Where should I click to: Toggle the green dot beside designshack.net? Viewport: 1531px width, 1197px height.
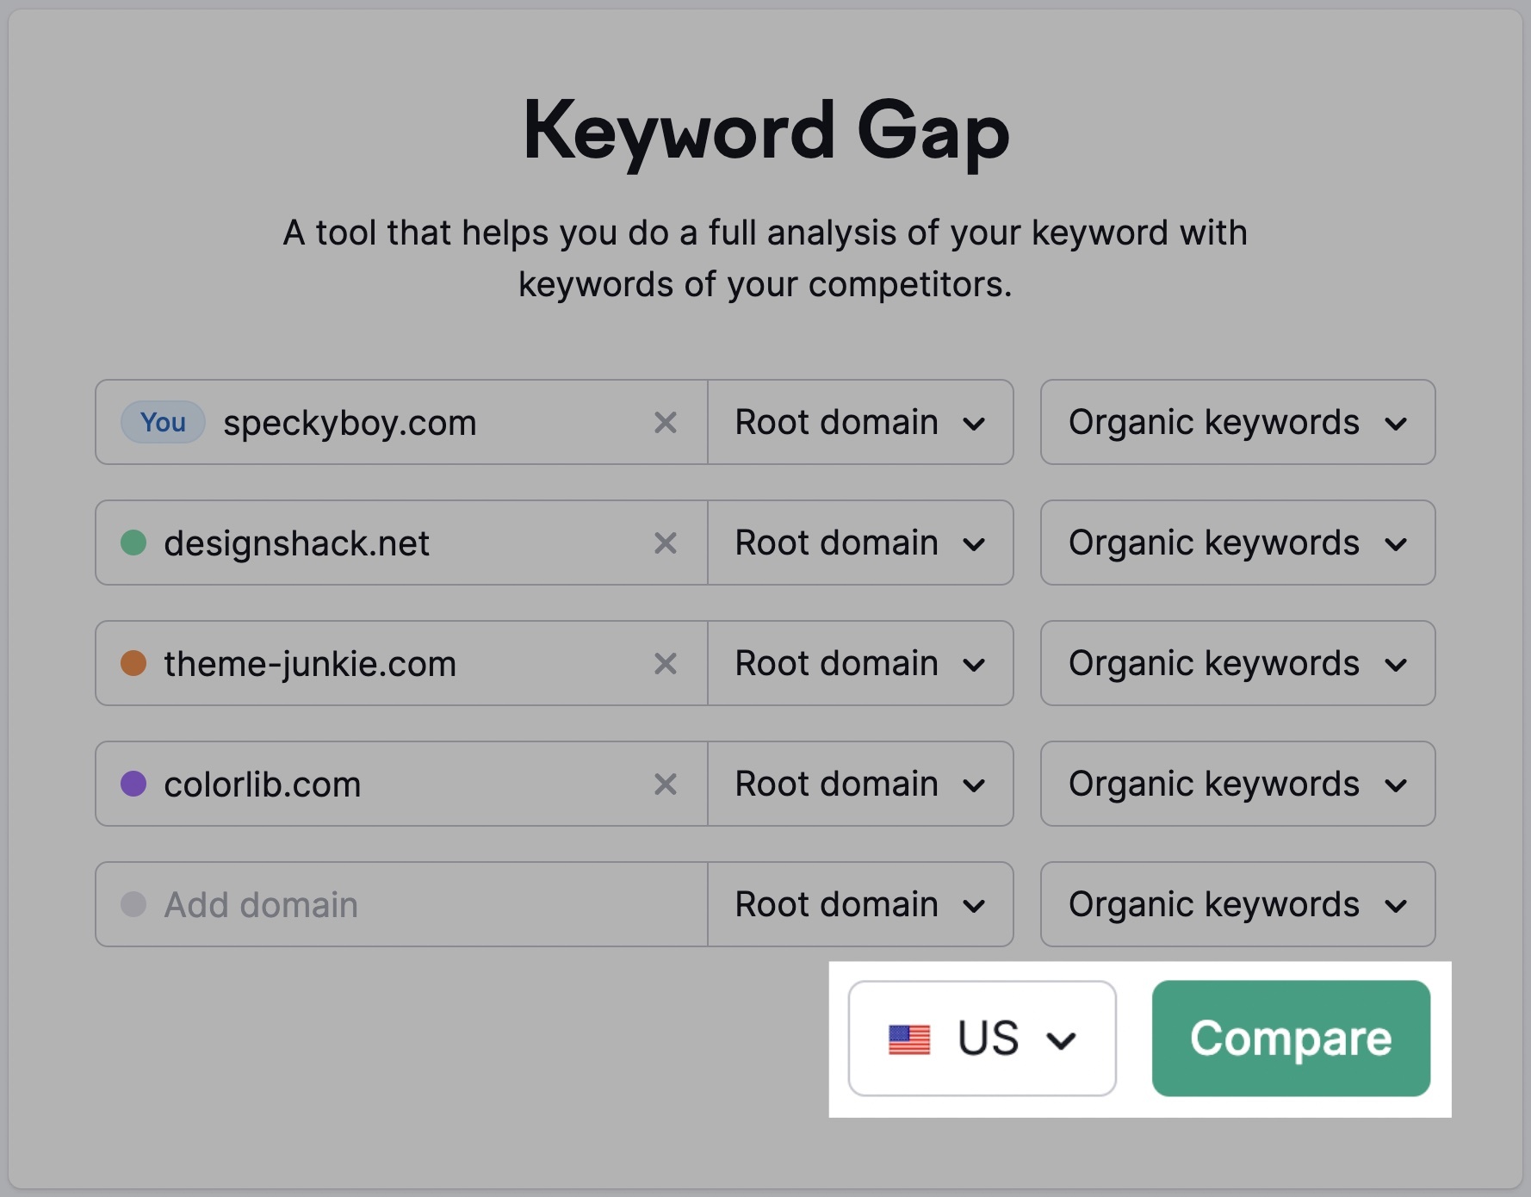click(x=134, y=543)
